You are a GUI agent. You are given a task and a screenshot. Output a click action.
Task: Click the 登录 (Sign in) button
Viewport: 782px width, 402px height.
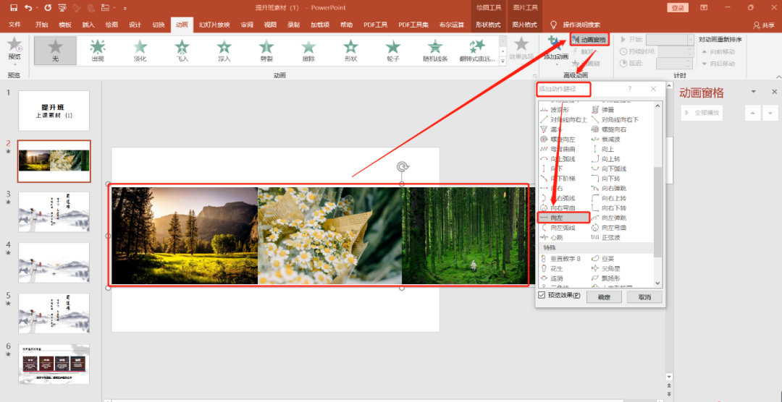pyautogui.click(x=677, y=7)
